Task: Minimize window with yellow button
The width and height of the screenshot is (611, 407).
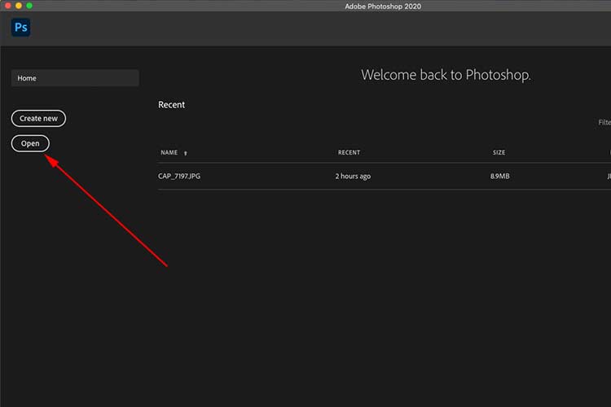Action: pyautogui.click(x=18, y=6)
